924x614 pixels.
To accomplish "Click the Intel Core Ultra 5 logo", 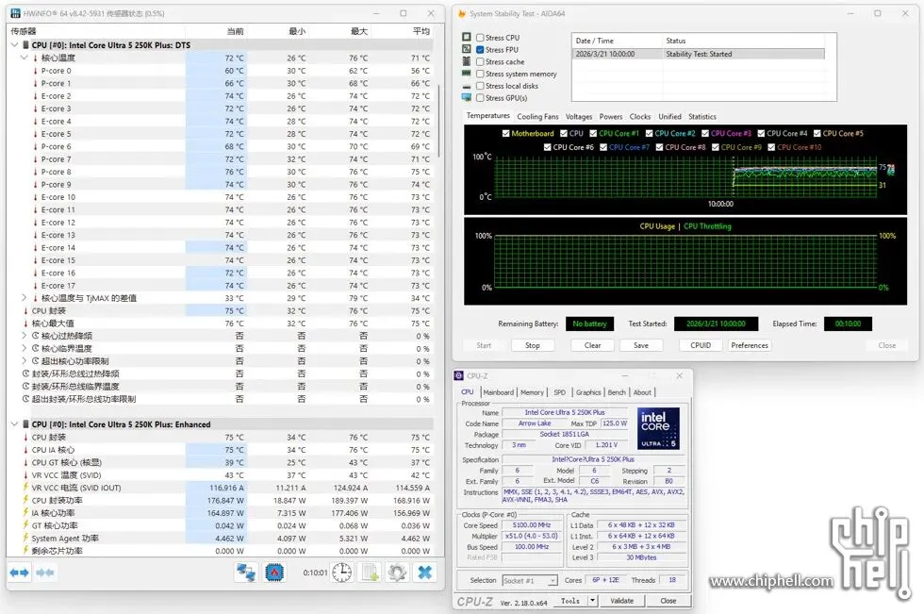I will (658, 429).
